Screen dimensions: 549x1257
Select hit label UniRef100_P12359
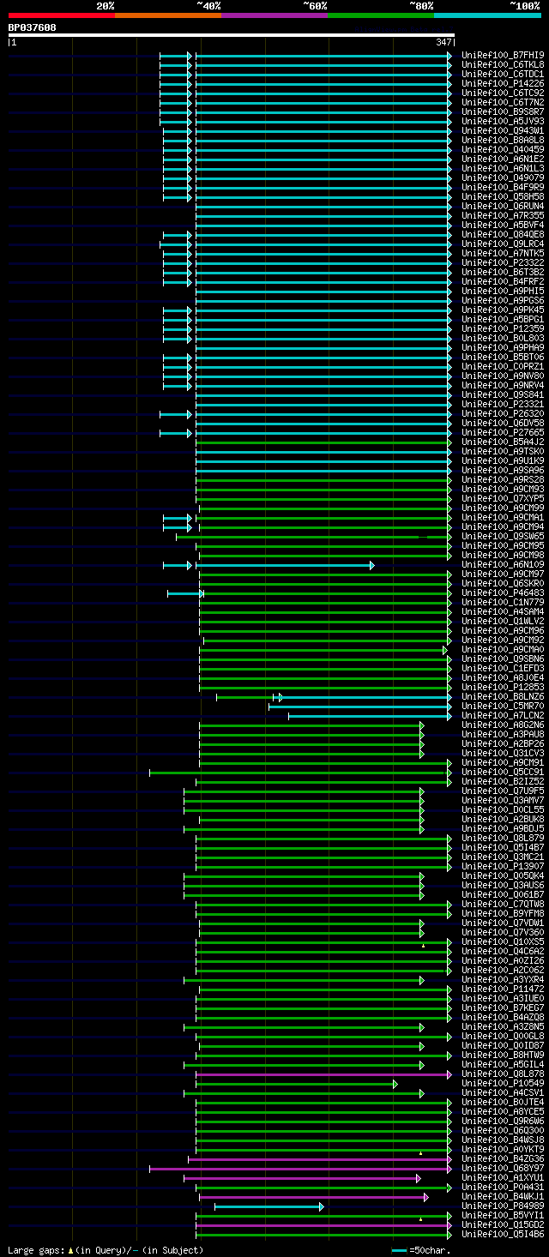(503, 328)
